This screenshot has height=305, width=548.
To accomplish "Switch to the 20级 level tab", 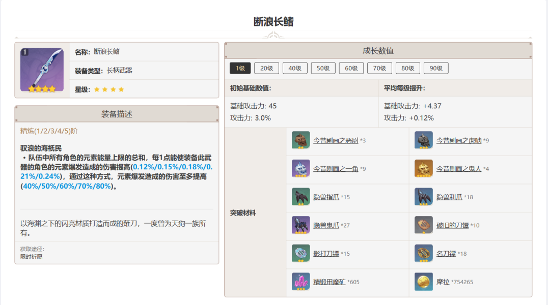I will point(267,68).
